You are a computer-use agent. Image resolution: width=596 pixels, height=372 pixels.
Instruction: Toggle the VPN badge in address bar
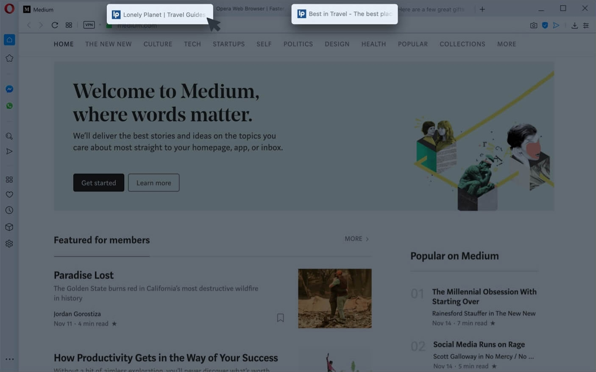(89, 25)
